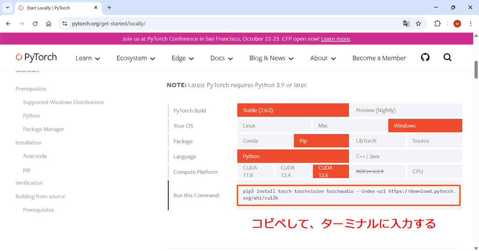This screenshot has width=479, height=251.
Task: Click the scrollbar up arrow
Action: click(x=476, y=35)
